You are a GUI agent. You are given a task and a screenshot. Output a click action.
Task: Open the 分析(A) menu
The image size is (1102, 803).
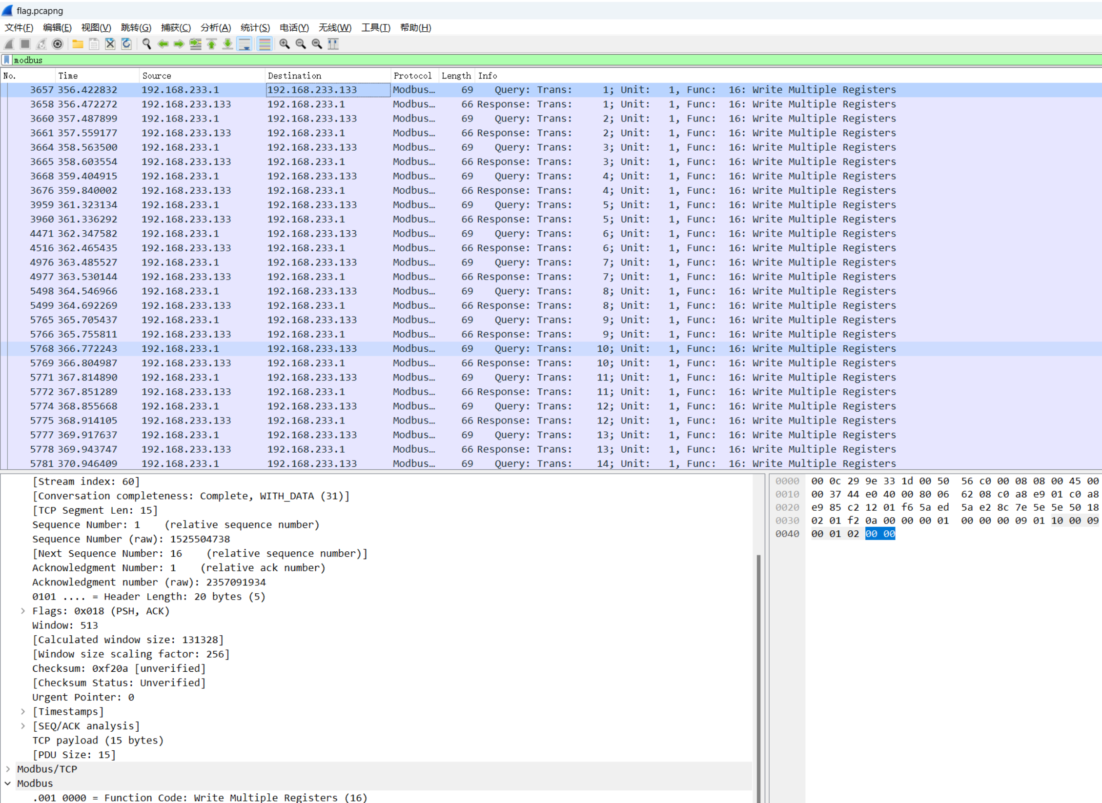215,28
